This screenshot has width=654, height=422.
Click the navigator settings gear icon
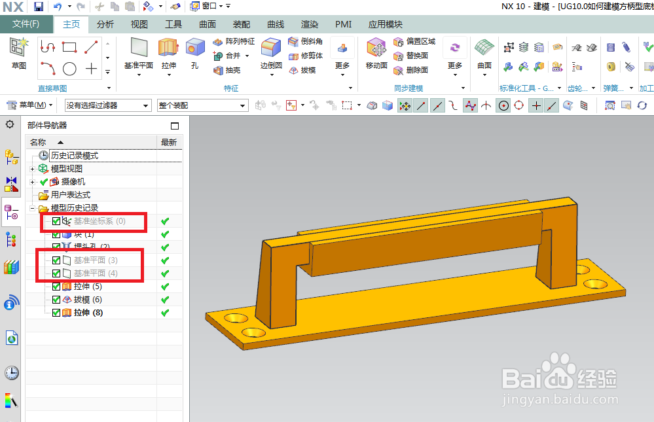[10, 124]
